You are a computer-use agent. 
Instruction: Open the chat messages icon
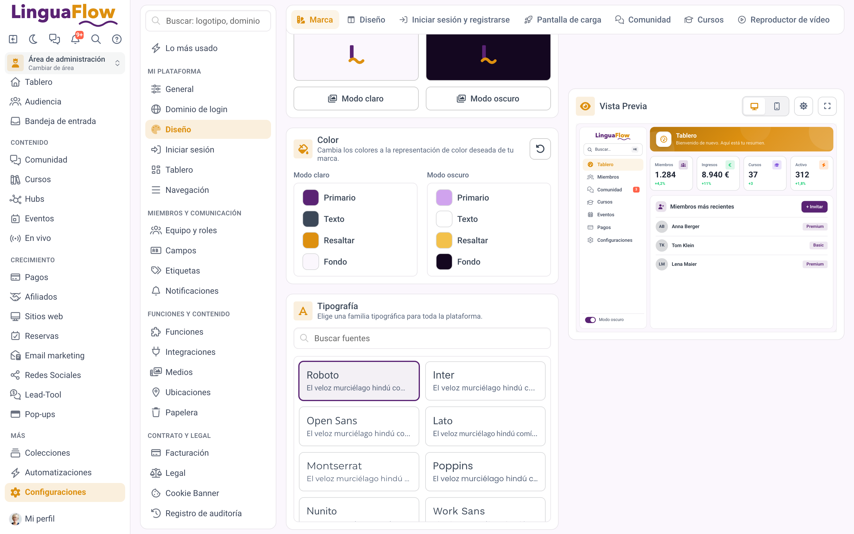tap(54, 39)
